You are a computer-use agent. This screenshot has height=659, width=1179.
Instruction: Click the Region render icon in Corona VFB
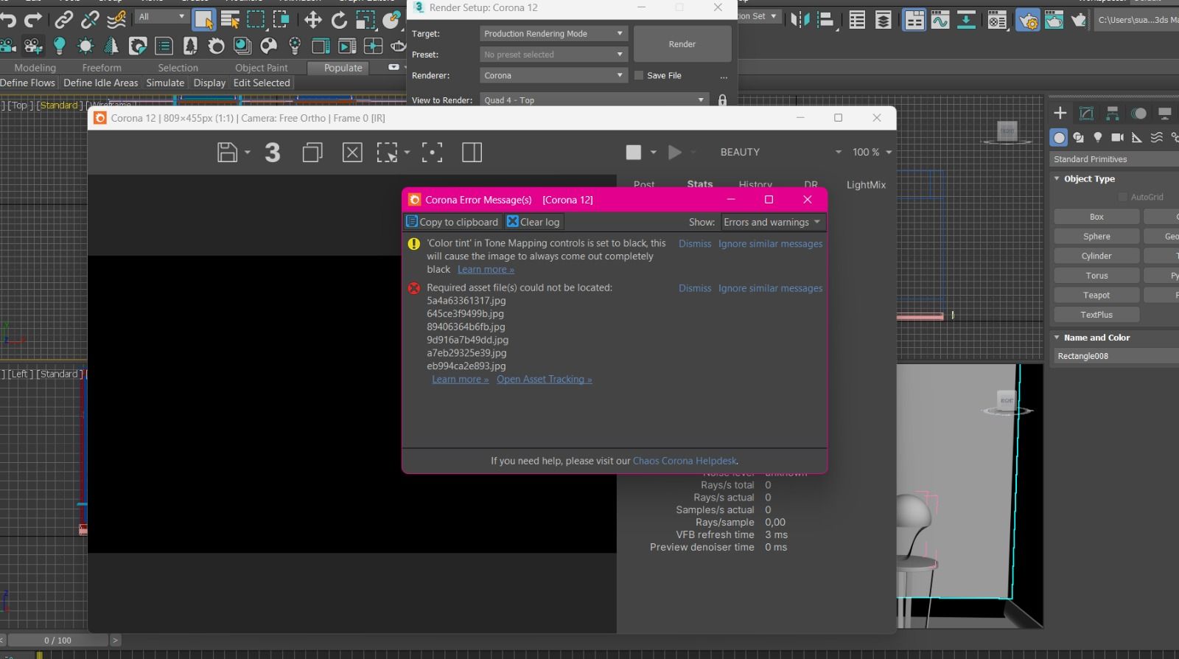point(387,153)
